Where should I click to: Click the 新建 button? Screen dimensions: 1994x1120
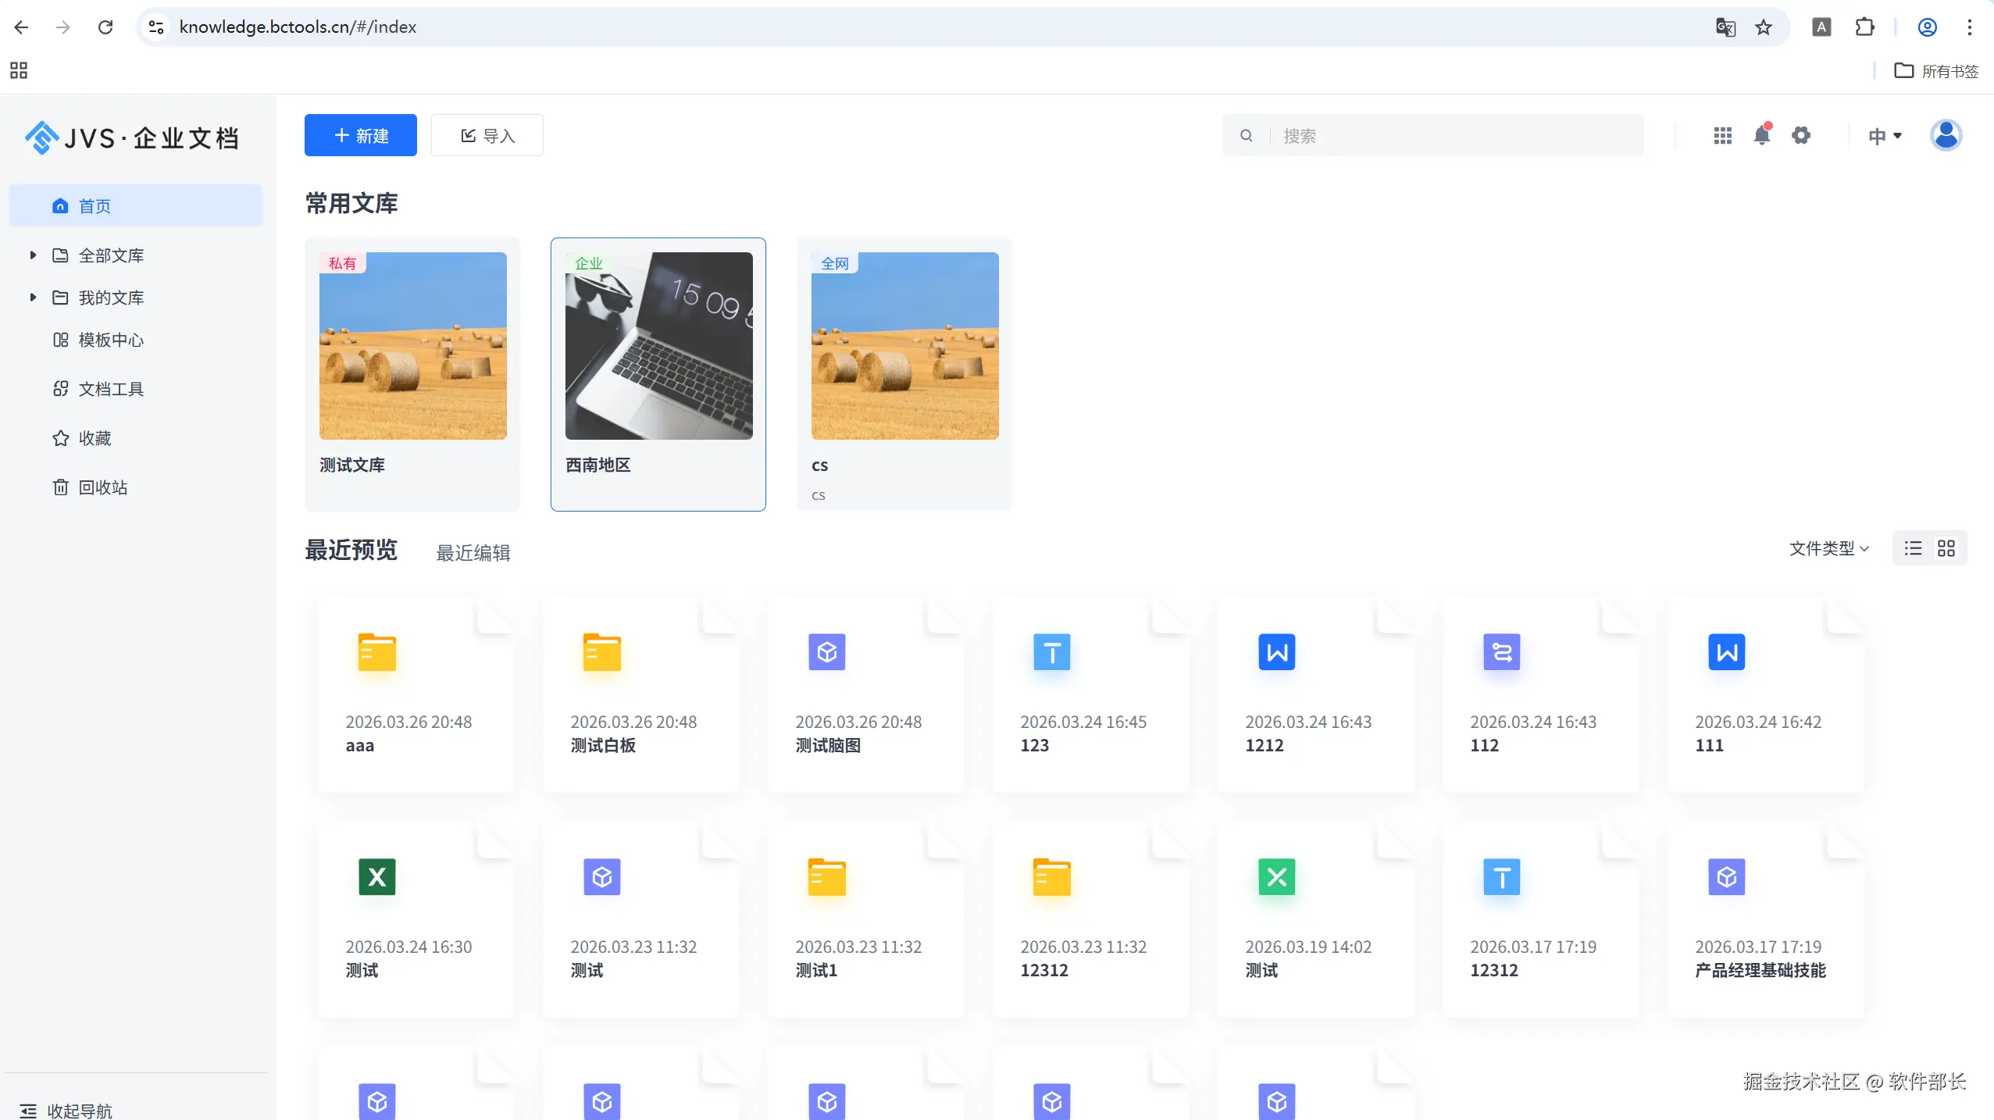click(x=360, y=136)
